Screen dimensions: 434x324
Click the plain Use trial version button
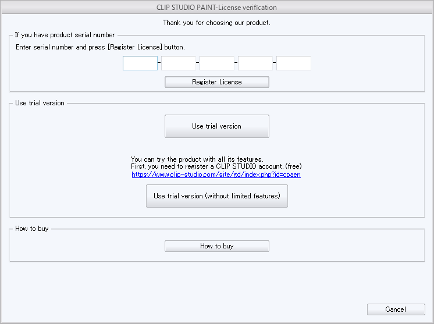coord(216,126)
